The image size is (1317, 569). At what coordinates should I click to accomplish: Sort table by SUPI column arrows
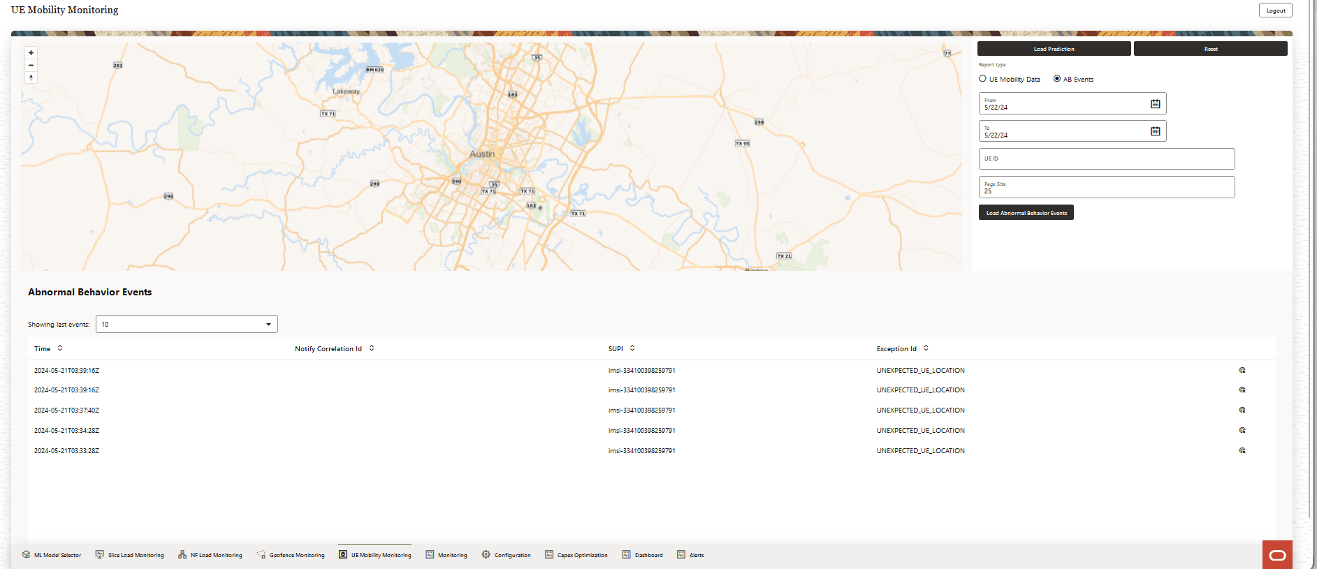pos(632,348)
